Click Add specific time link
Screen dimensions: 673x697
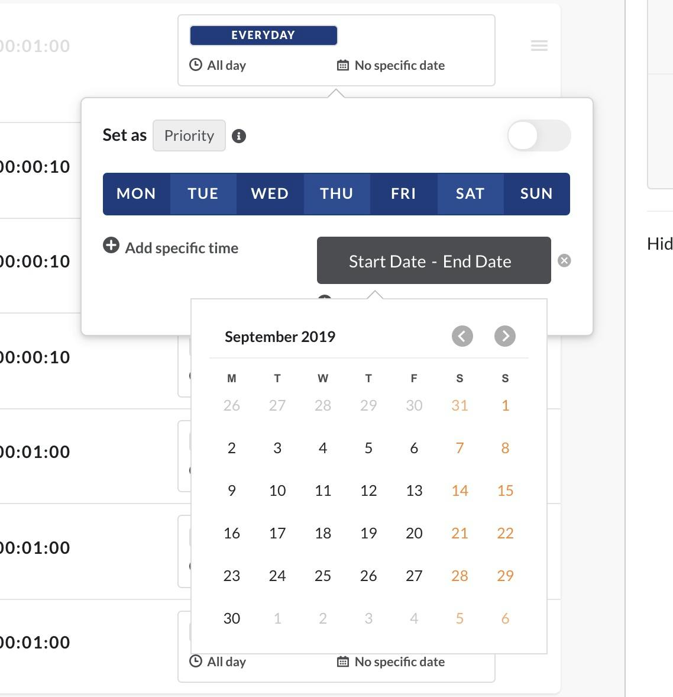point(182,248)
